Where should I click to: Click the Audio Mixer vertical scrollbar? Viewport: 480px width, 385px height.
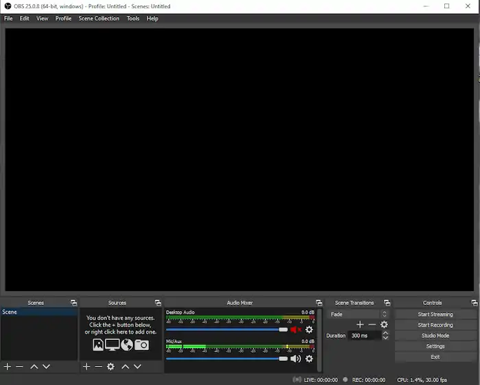pos(320,340)
